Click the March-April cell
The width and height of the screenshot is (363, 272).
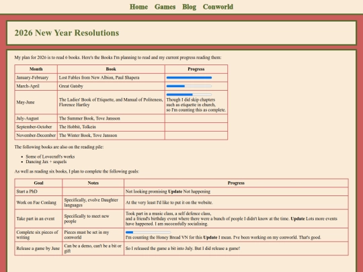click(36, 86)
